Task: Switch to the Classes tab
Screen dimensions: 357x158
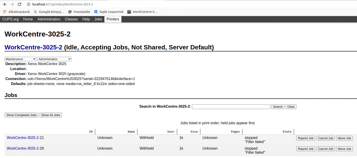Action: (71, 19)
